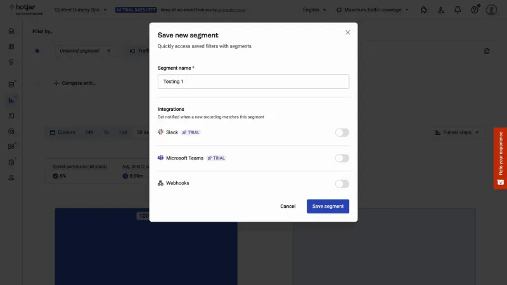Click Compare with... option
The width and height of the screenshot is (507, 285).
[75, 83]
